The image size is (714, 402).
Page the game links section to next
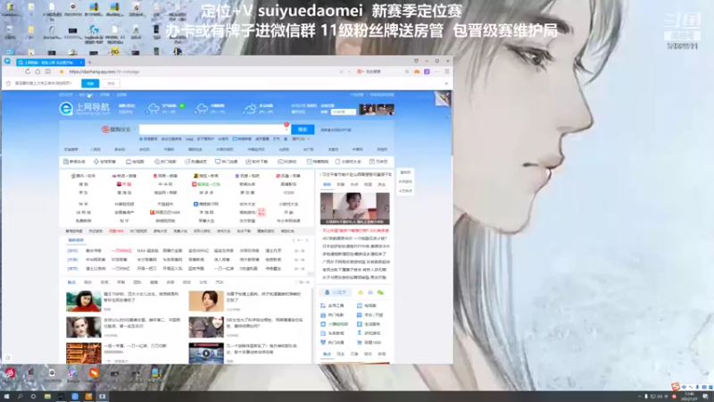tap(306, 240)
